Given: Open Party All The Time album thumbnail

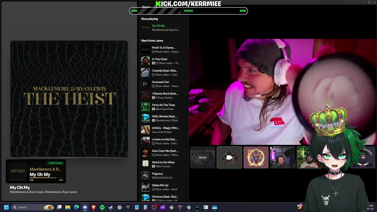Looking at the screenshot, I should point(145,107).
